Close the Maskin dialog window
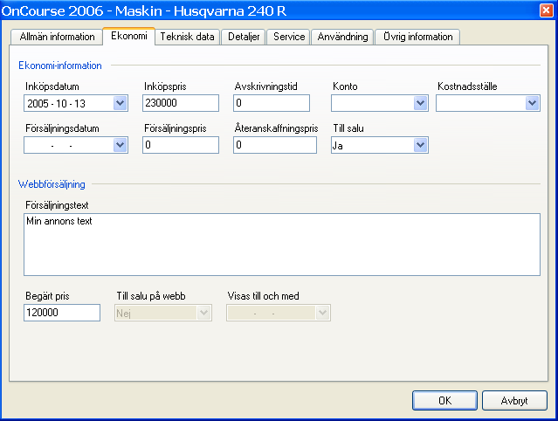The width and height of the screenshot is (558, 421). pyautogui.click(x=546, y=10)
